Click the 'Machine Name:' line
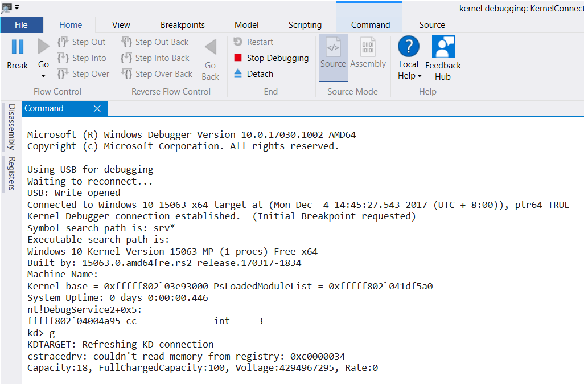The image size is (584, 384). (x=63, y=275)
